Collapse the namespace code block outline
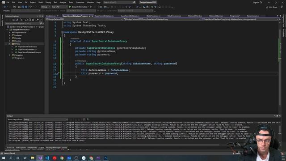This screenshot has height=161, width=286. [x=63, y=32]
